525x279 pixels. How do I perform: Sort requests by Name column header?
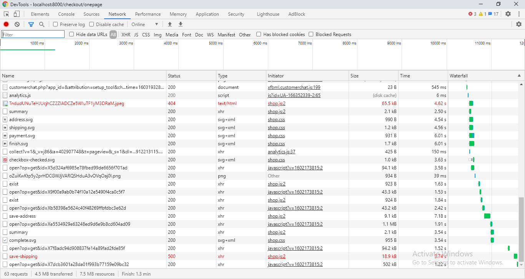[x=83, y=75]
